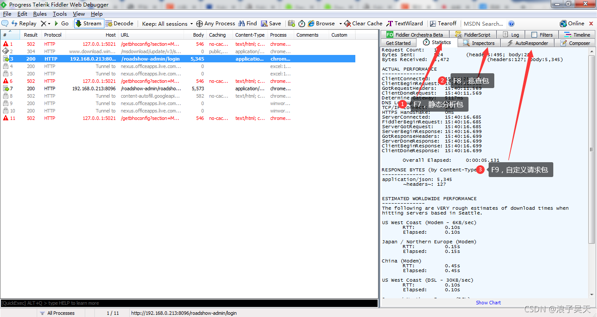Screen dimensions: 597x317
Task: Sort by Content-Type column header
Action: 250,35
